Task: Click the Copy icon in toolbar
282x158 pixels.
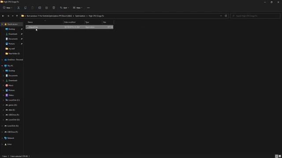Action: [x=26, y=8]
